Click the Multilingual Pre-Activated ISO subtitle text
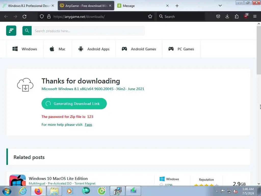The height and width of the screenshot is (196, 261). point(62,183)
